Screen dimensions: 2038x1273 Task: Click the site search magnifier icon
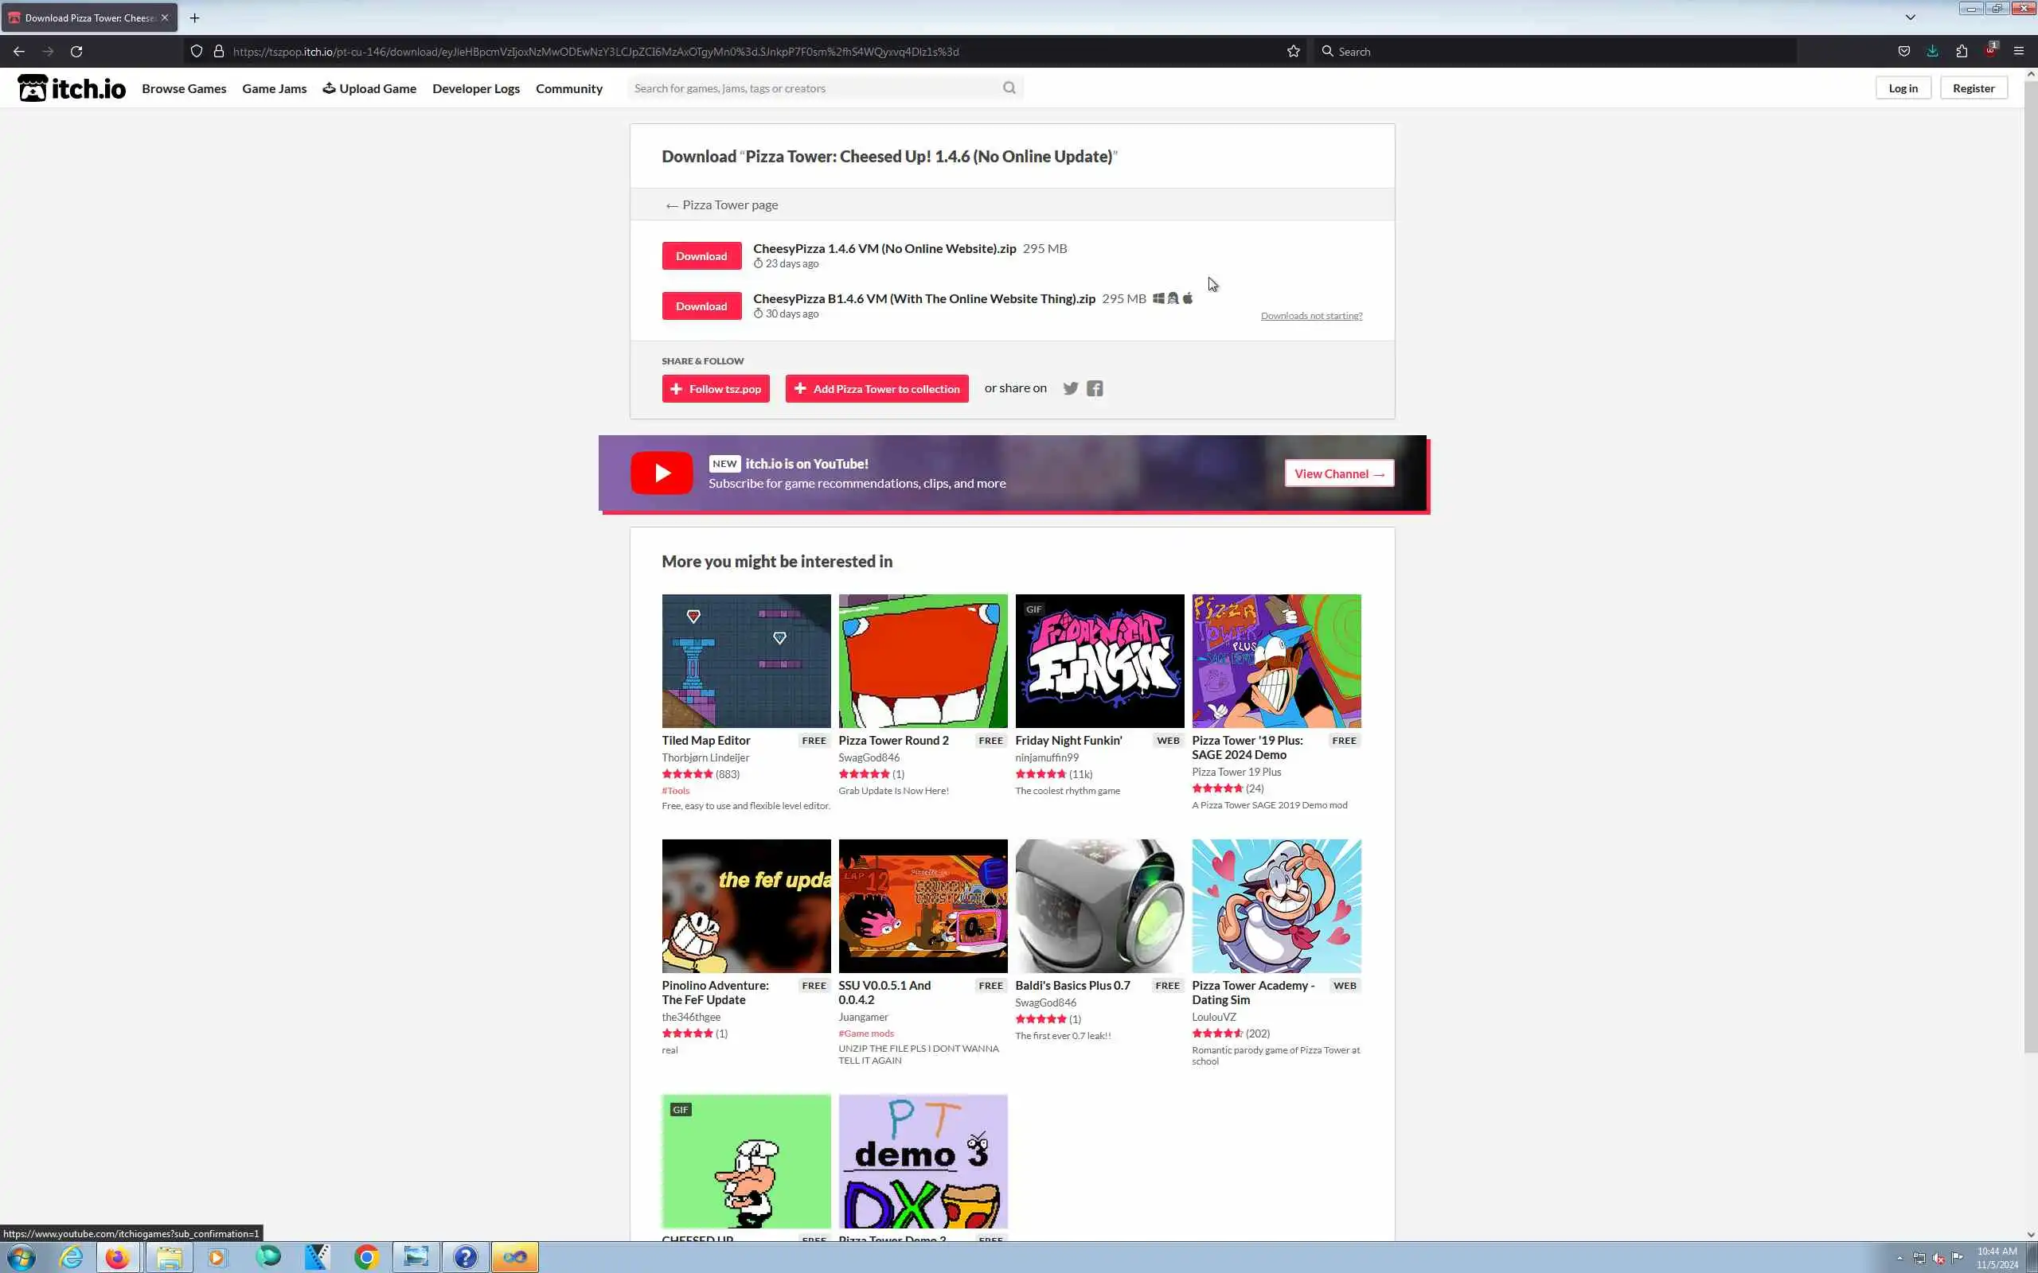coord(1009,88)
